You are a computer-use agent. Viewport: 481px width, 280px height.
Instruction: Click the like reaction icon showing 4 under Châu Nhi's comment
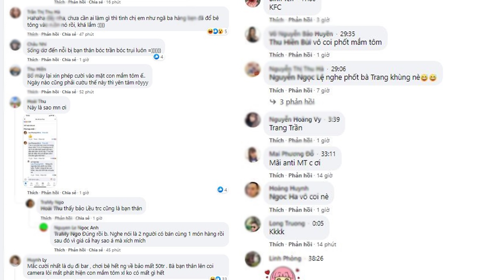156,57
